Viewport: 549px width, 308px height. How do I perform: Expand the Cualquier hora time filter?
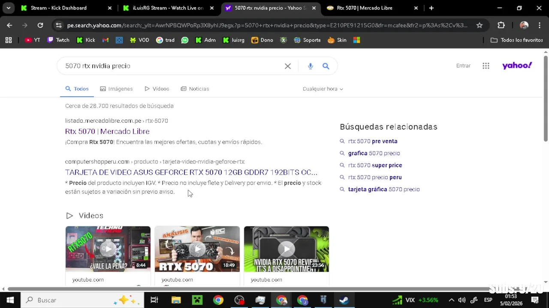click(x=323, y=89)
